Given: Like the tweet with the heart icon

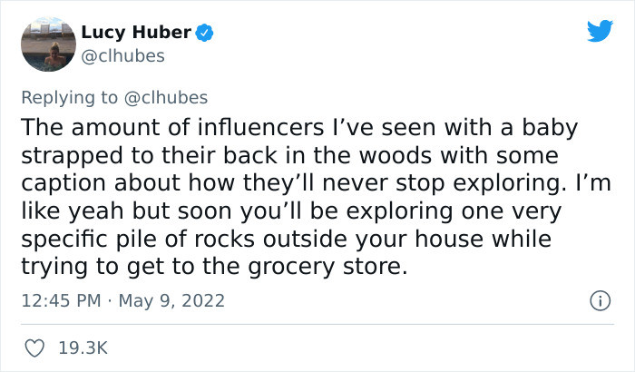Looking at the screenshot, I should coord(34,348).
